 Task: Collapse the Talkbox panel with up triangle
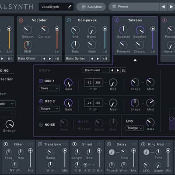[x=135, y=60]
